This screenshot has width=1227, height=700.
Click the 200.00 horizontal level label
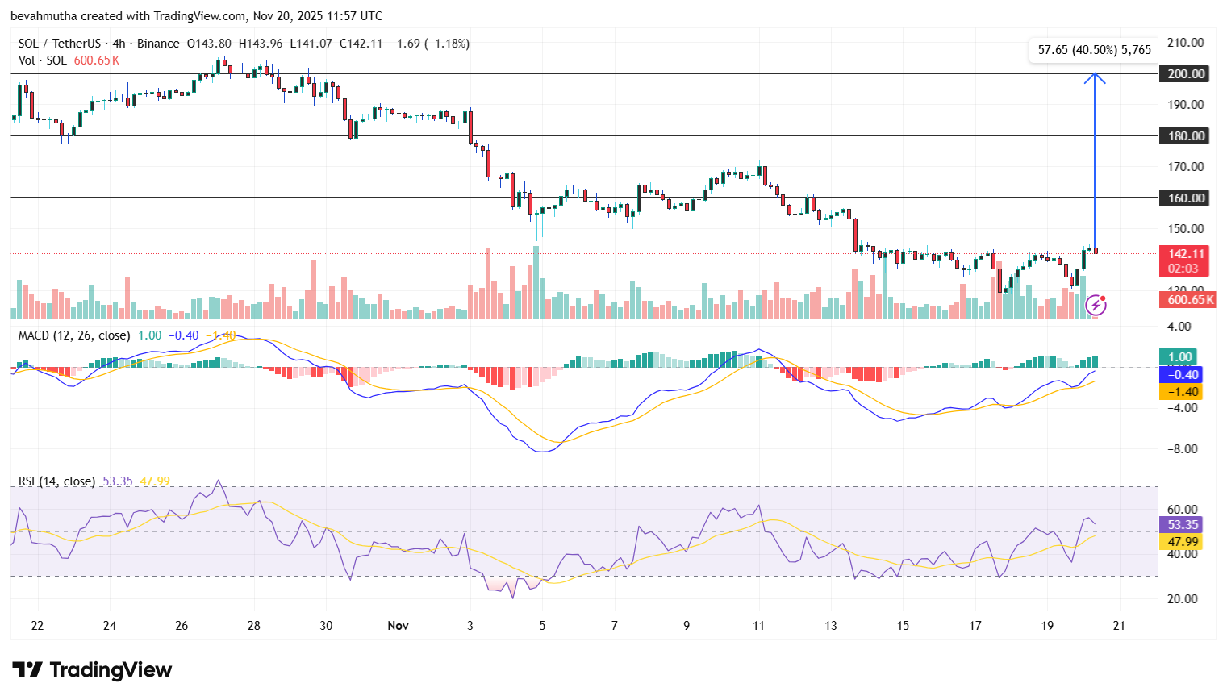(1184, 73)
